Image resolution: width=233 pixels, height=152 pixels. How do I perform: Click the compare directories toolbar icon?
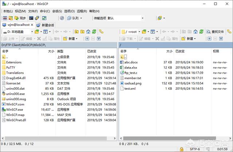pos(5,18)
